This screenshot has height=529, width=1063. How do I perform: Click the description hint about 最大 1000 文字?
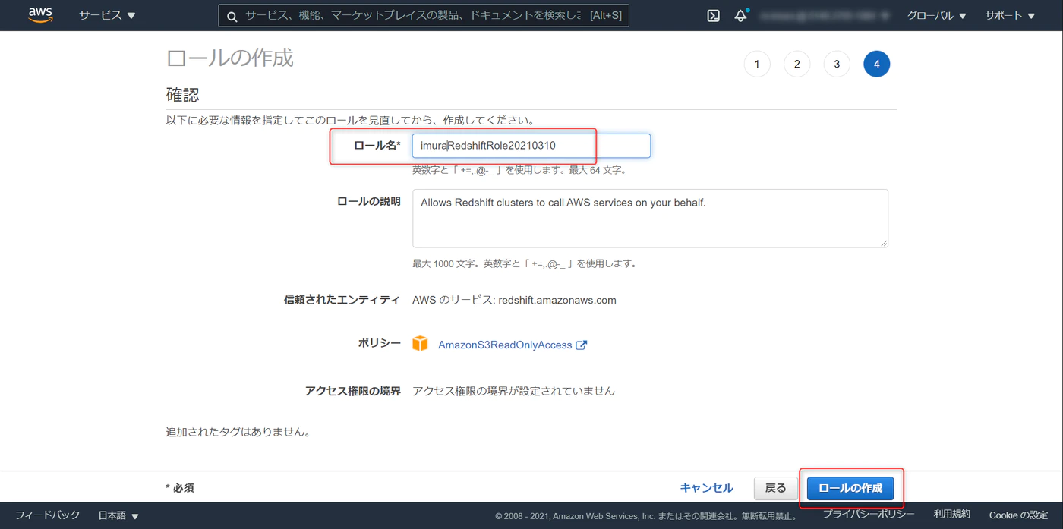coord(525,264)
